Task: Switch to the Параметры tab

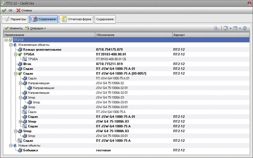Action: (x=15, y=19)
